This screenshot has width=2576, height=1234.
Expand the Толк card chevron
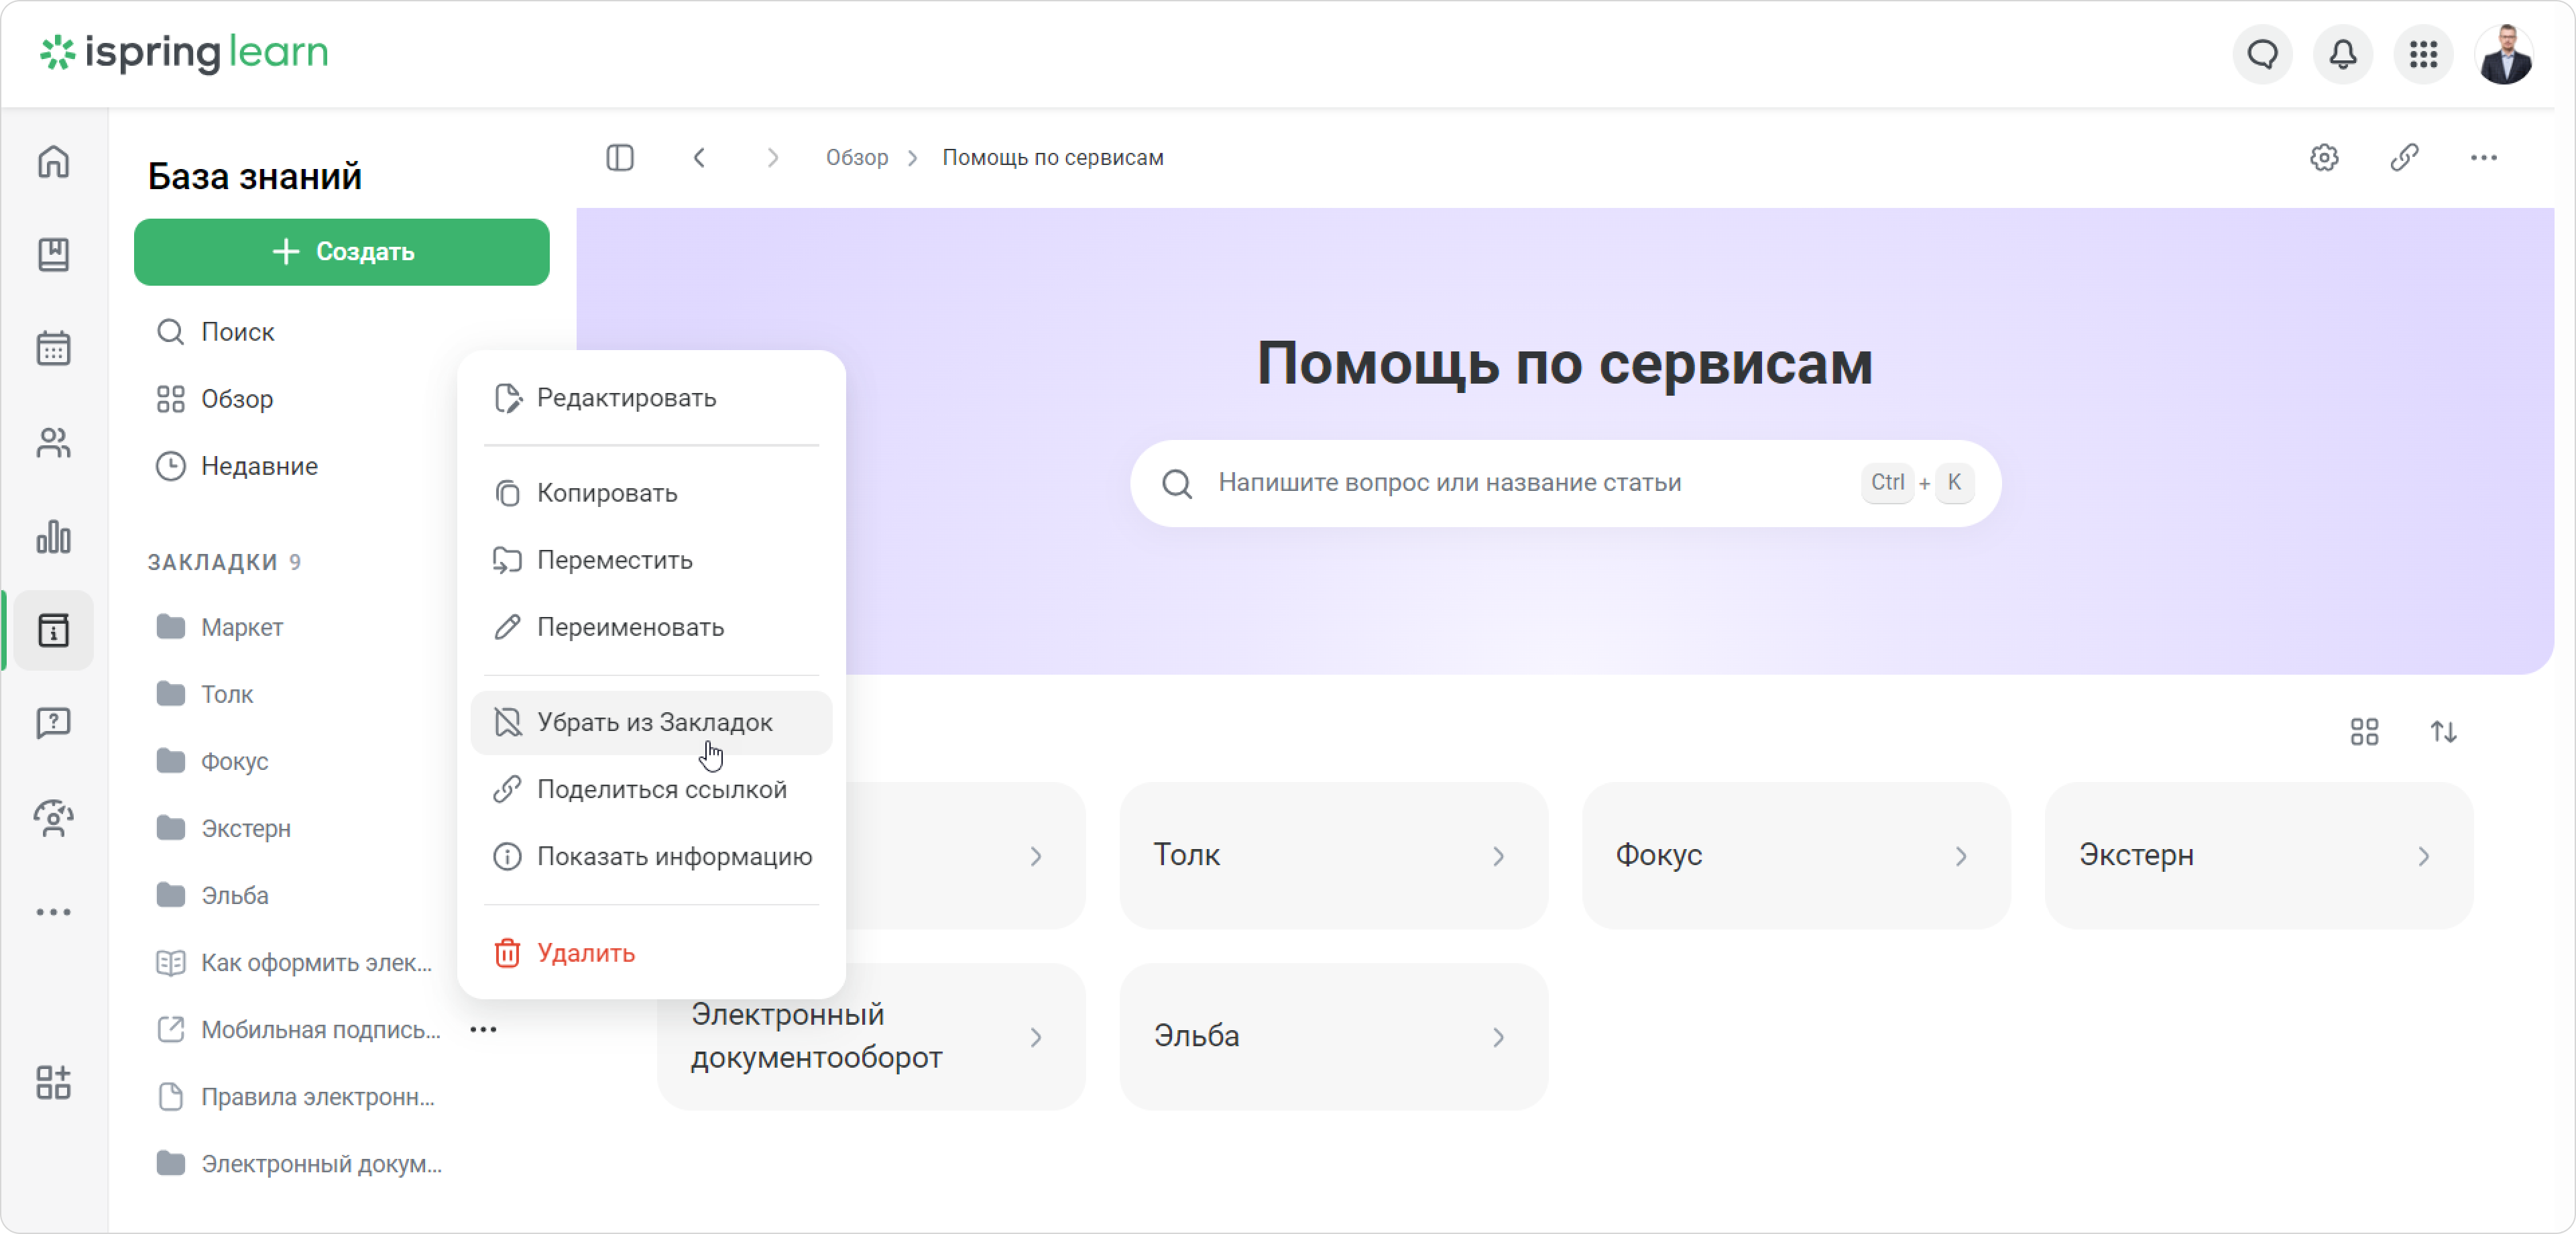(x=1498, y=856)
